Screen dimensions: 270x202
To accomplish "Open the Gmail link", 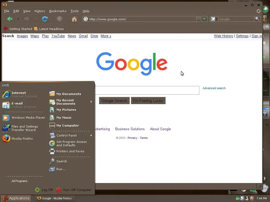I will click(83, 36).
